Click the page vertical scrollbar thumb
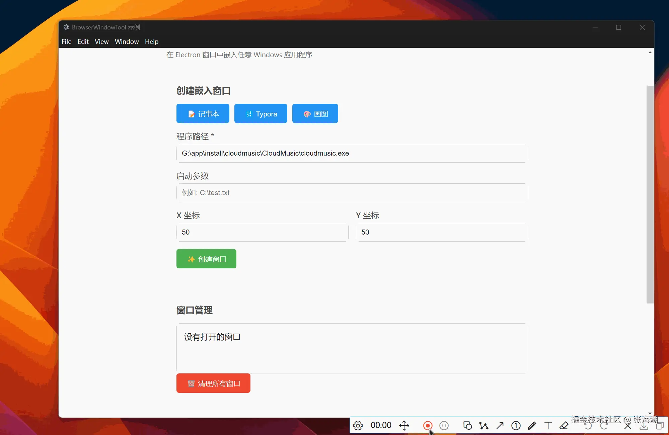This screenshot has width=669, height=435. pyautogui.click(x=650, y=194)
